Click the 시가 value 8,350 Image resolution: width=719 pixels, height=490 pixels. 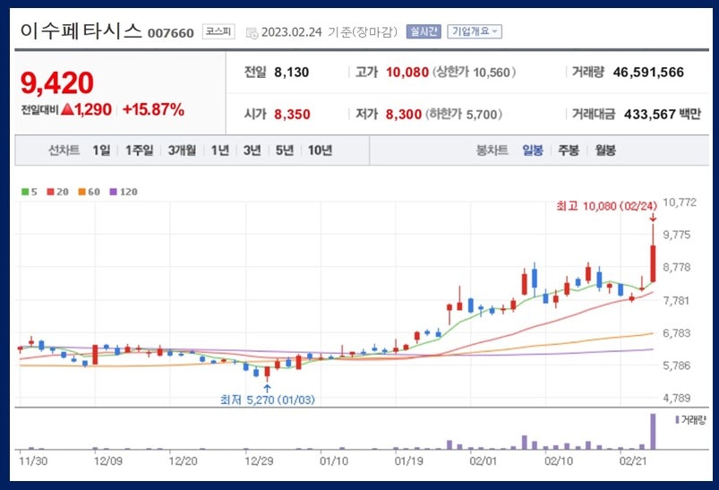pos(292,114)
